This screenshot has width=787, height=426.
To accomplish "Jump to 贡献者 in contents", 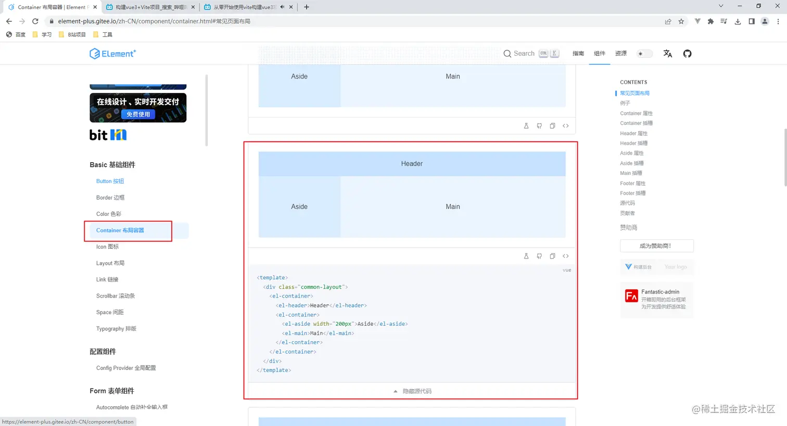I will (x=628, y=213).
